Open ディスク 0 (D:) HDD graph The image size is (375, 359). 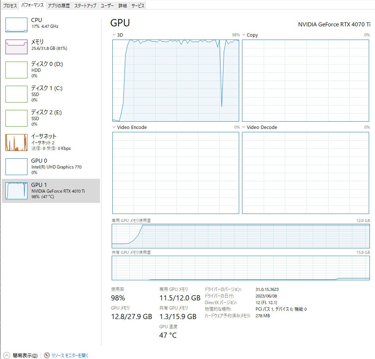(x=16, y=70)
